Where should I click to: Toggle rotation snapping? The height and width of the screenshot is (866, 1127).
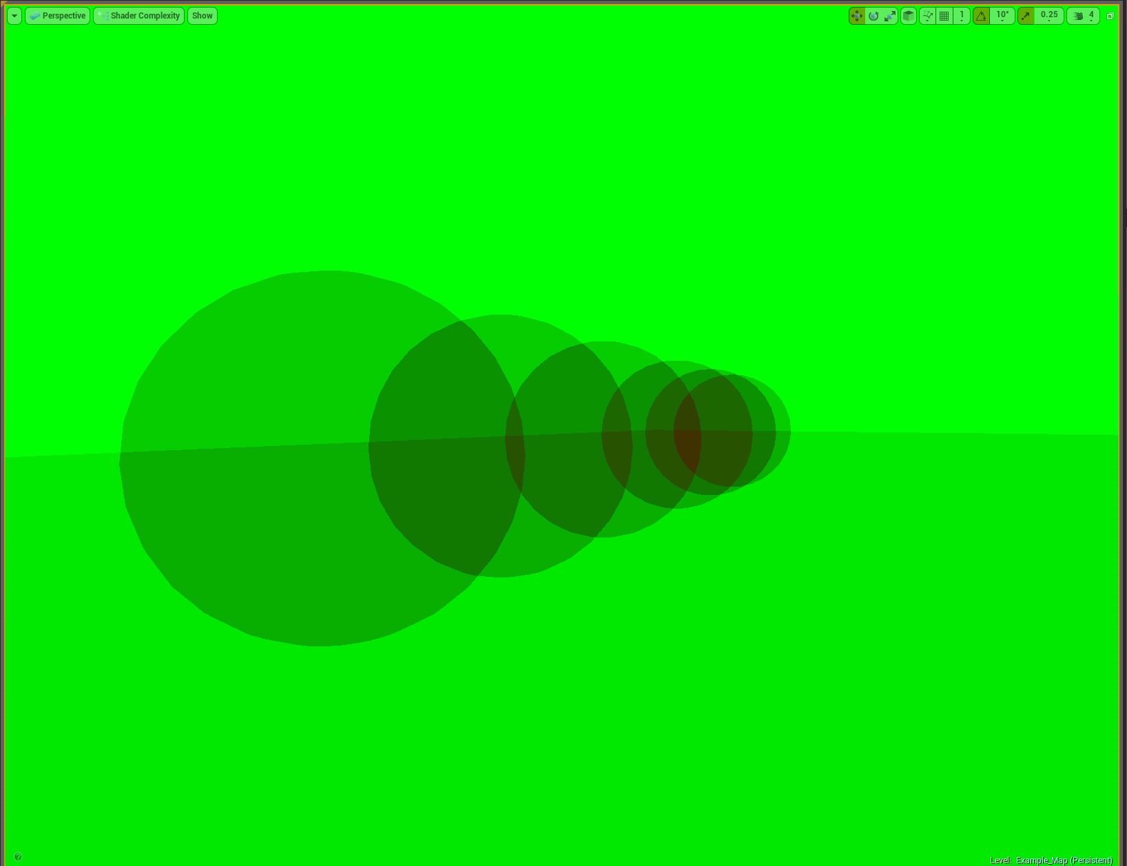(982, 15)
